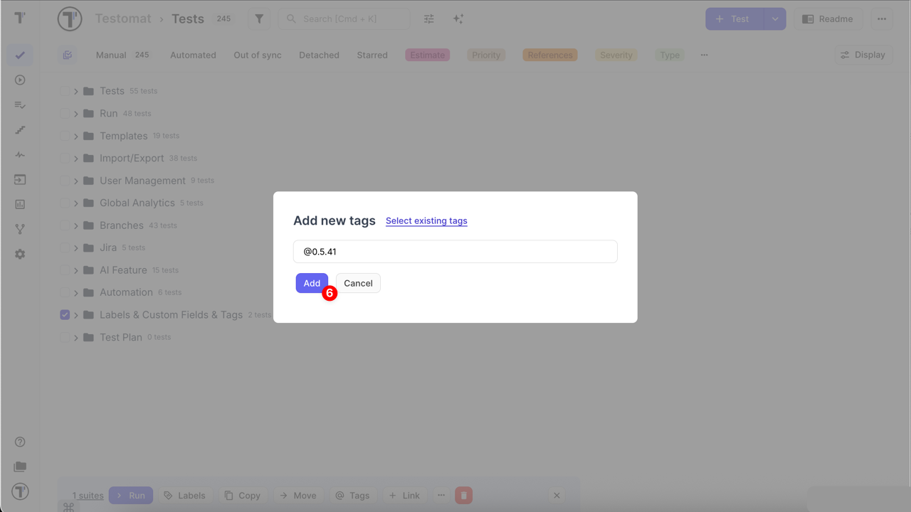This screenshot has height=512, width=911.
Task: Open the Select existing tags link
Action: click(x=426, y=220)
